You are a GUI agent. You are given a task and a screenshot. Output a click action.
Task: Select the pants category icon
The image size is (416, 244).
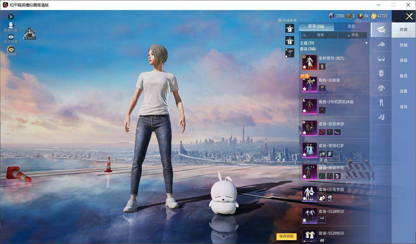point(381,103)
